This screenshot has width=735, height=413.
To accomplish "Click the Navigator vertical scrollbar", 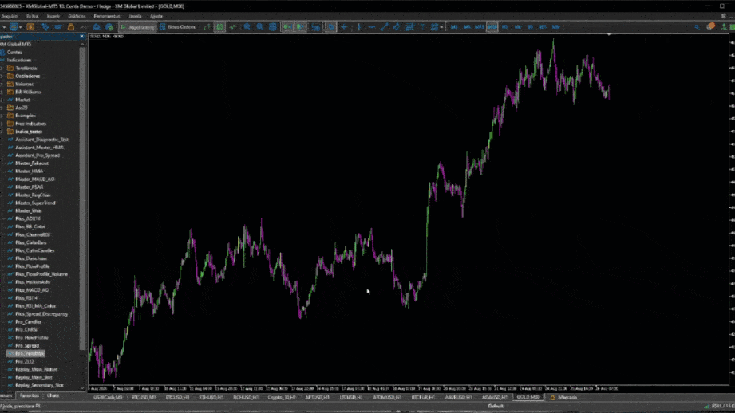I will 82,197.
